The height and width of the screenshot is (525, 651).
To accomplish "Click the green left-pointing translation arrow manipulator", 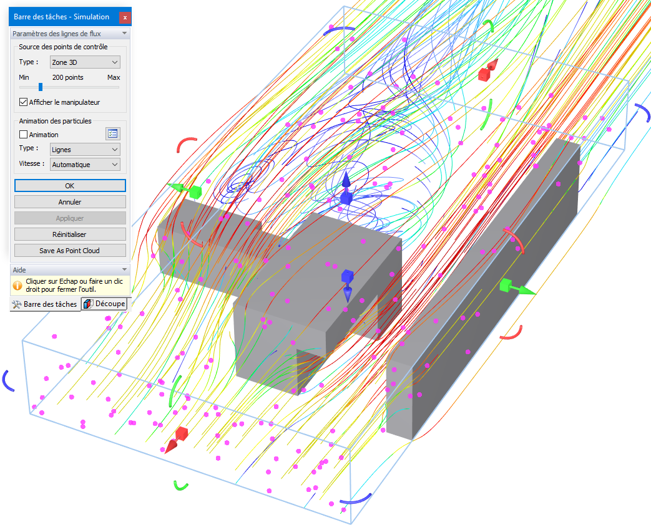I will (x=184, y=190).
